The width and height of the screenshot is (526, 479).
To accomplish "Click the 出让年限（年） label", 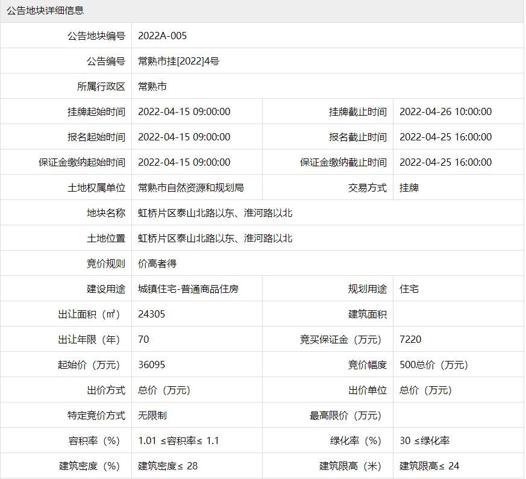I will point(89,339).
